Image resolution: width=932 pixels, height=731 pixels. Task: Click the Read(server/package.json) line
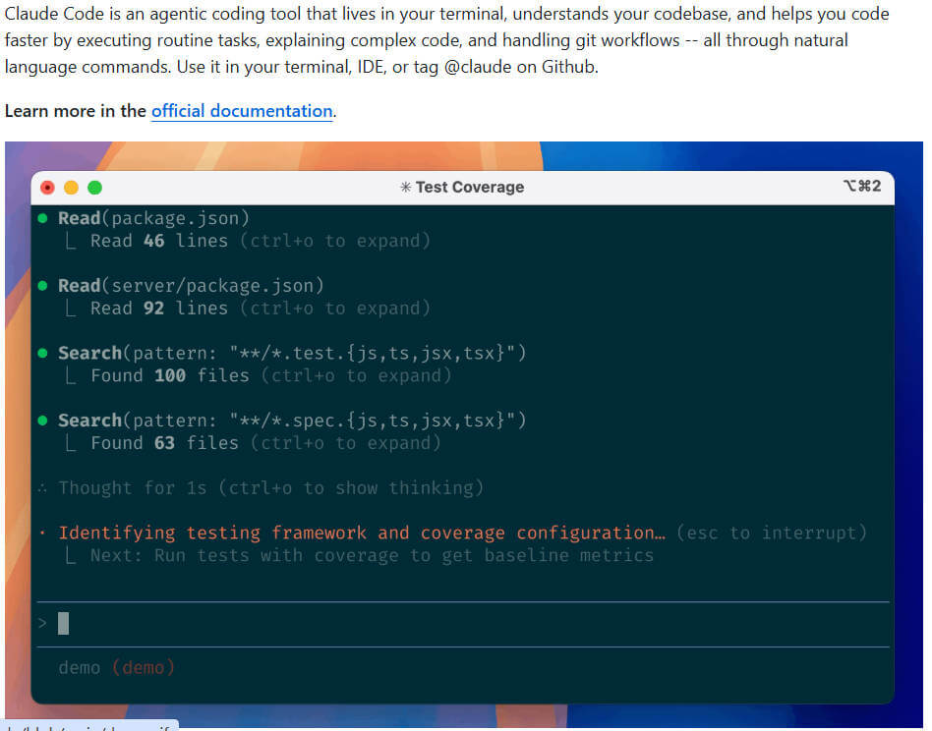click(191, 286)
